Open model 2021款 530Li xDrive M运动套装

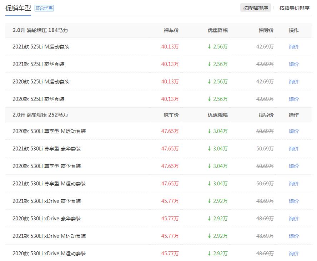pyautogui.click(x=49, y=236)
